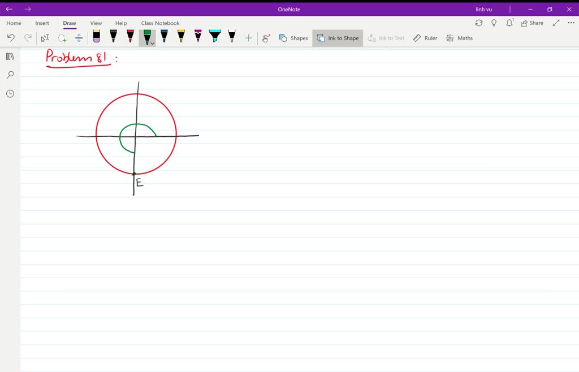
Task: Show the notebooks navigation pane
Action: [x=10, y=56]
